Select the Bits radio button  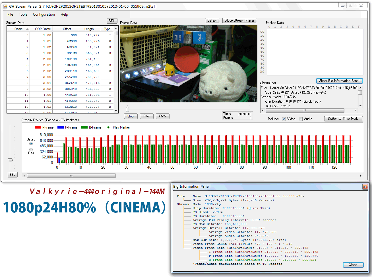point(31,150)
